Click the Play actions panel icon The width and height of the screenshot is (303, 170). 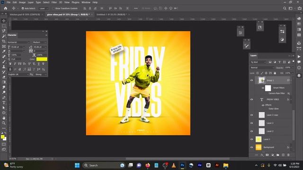(299, 57)
